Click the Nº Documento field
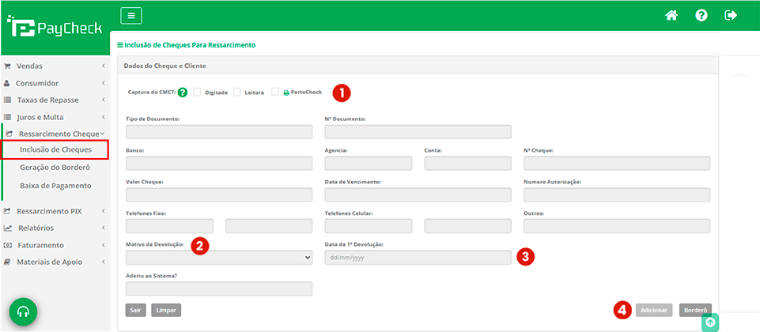Image resolution: width=760 pixels, height=332 pixels. coord(418,132)
